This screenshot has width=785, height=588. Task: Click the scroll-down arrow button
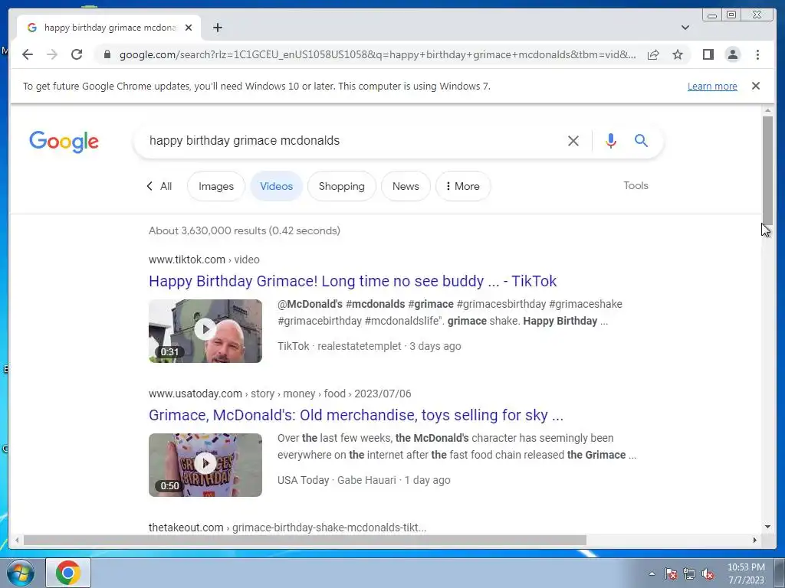click(767, 527)
